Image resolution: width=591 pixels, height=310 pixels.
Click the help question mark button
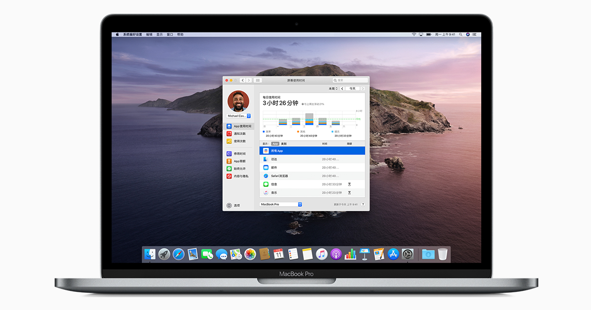pyautogui.click(x=363, y=204)
